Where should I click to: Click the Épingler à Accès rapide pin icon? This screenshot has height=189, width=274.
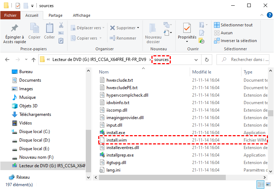[15, 28]
